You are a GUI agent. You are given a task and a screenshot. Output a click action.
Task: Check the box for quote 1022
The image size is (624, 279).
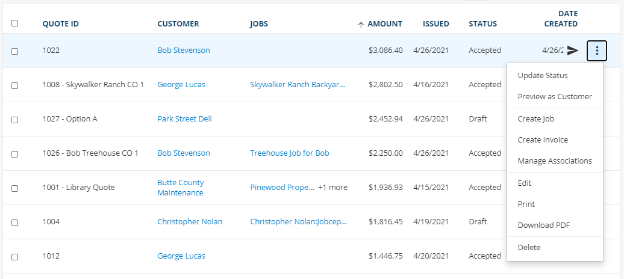click(x=14, y=51)
